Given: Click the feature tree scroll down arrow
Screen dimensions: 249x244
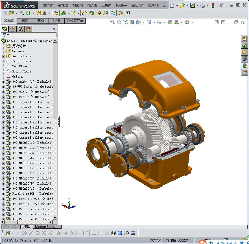Looking at the screenshot, I should pyautogui.click(x=55, y=218).
